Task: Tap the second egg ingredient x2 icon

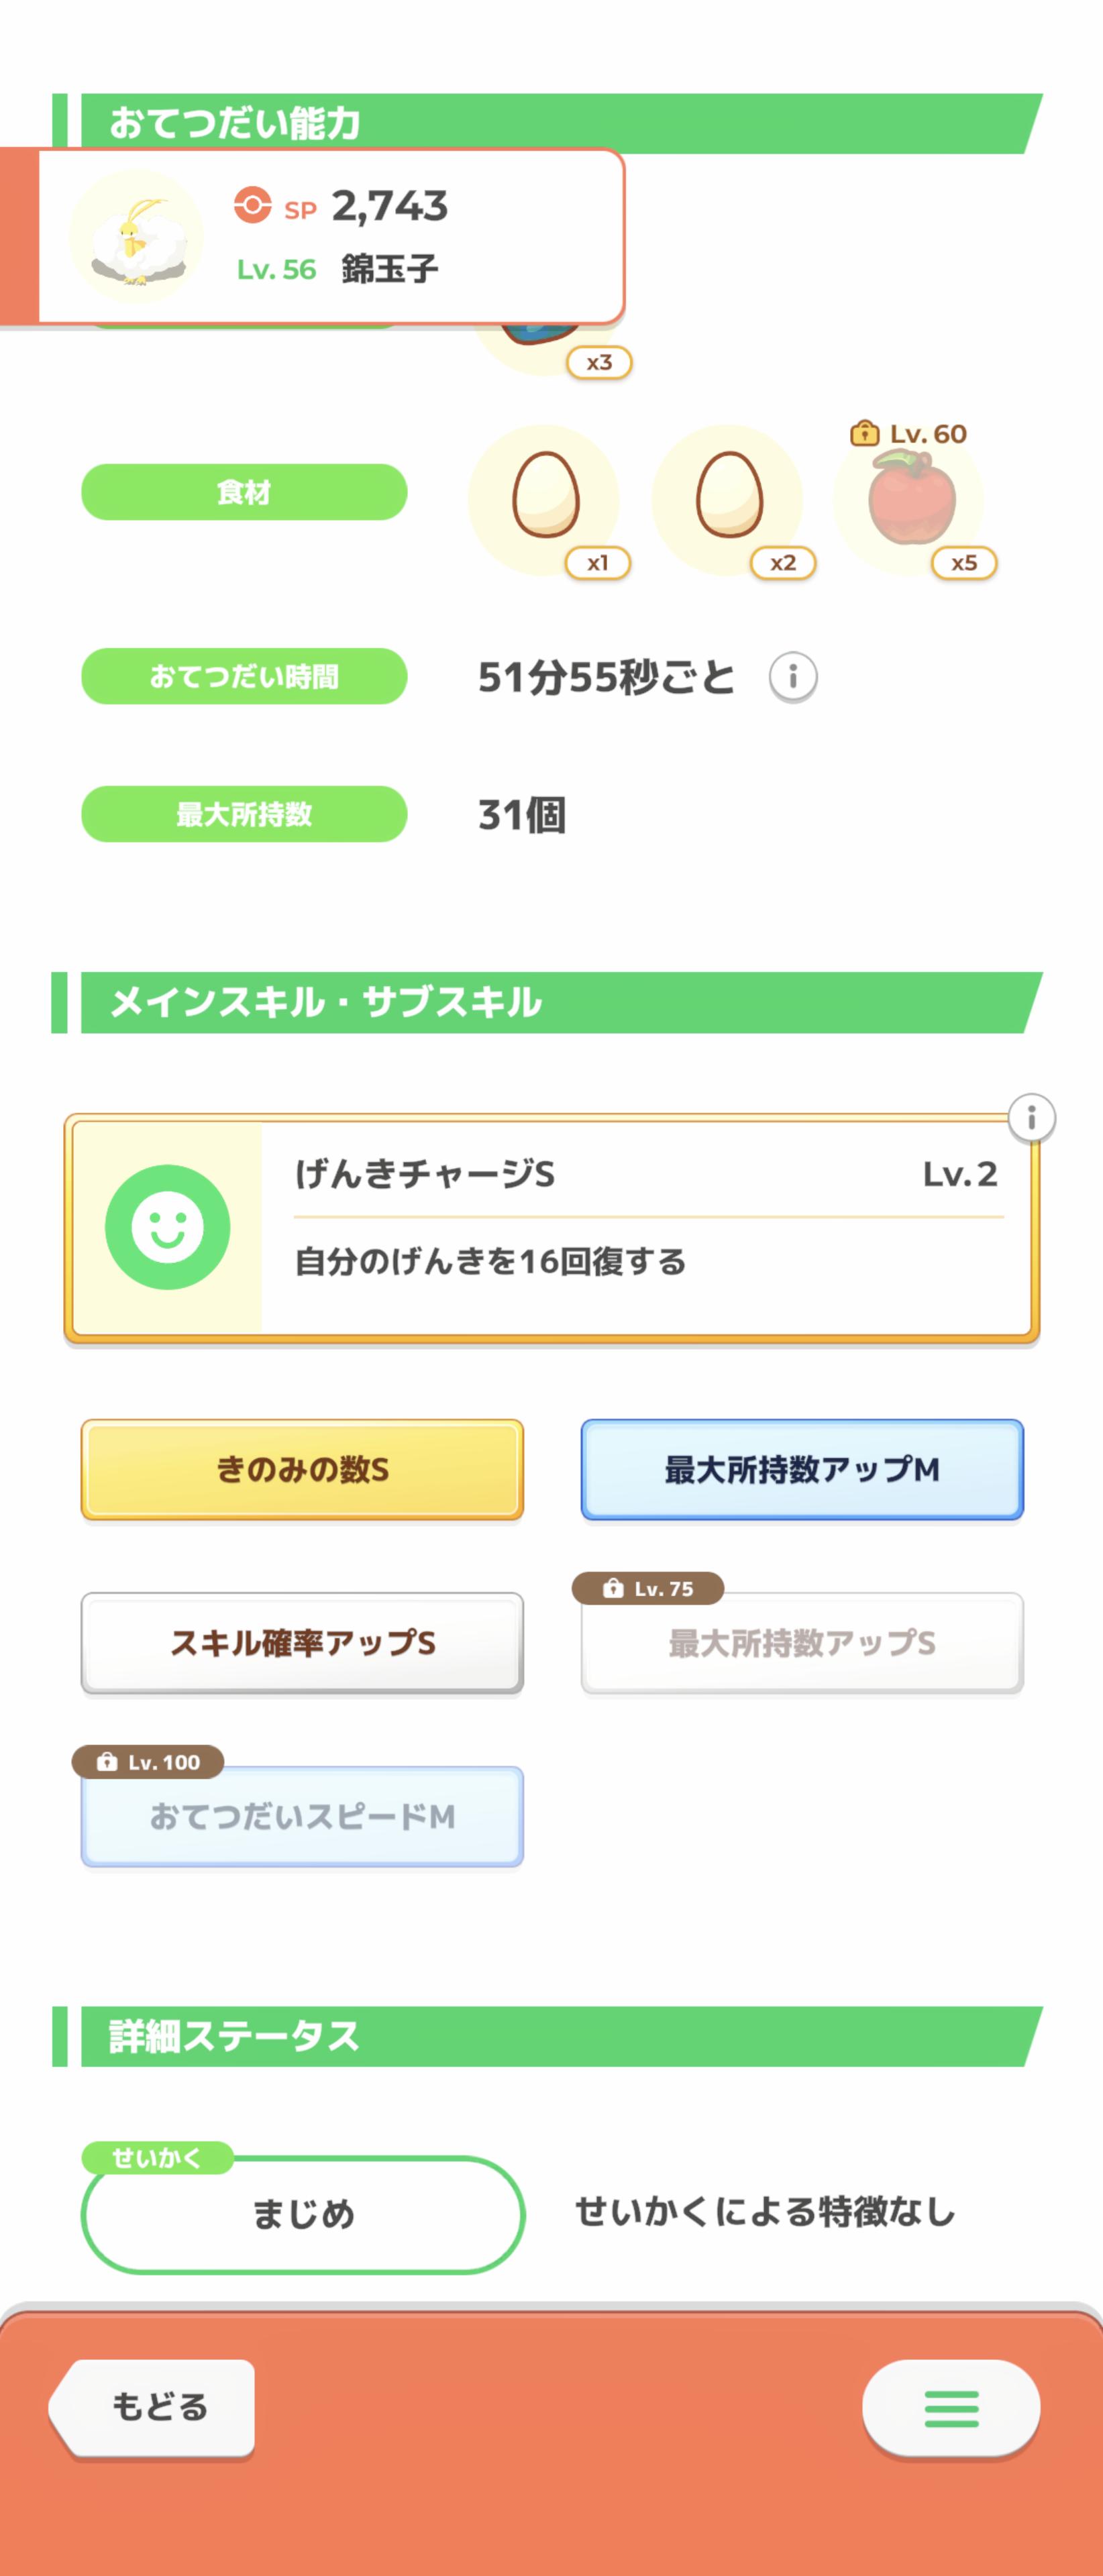Action: click(x=729, y=497)
